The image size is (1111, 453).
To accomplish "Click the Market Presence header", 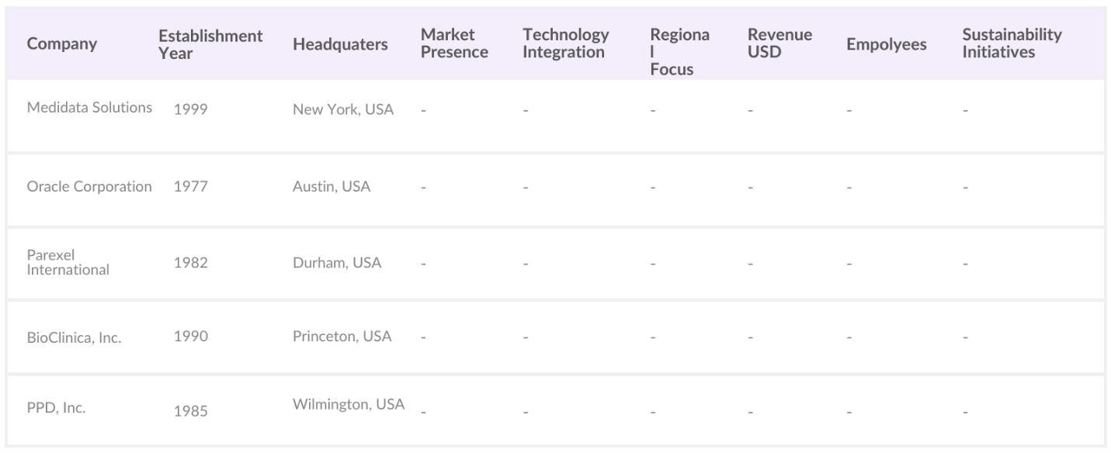I will click(454, 44).
